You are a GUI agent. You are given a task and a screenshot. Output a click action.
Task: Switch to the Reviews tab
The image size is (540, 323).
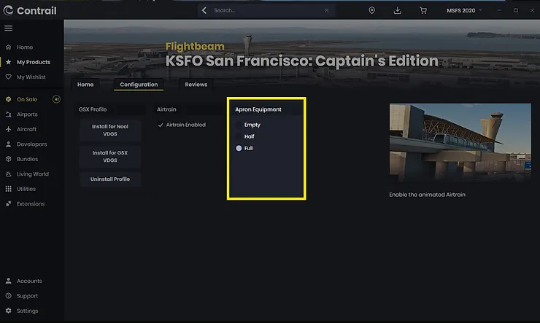click(x=196, y=85)
